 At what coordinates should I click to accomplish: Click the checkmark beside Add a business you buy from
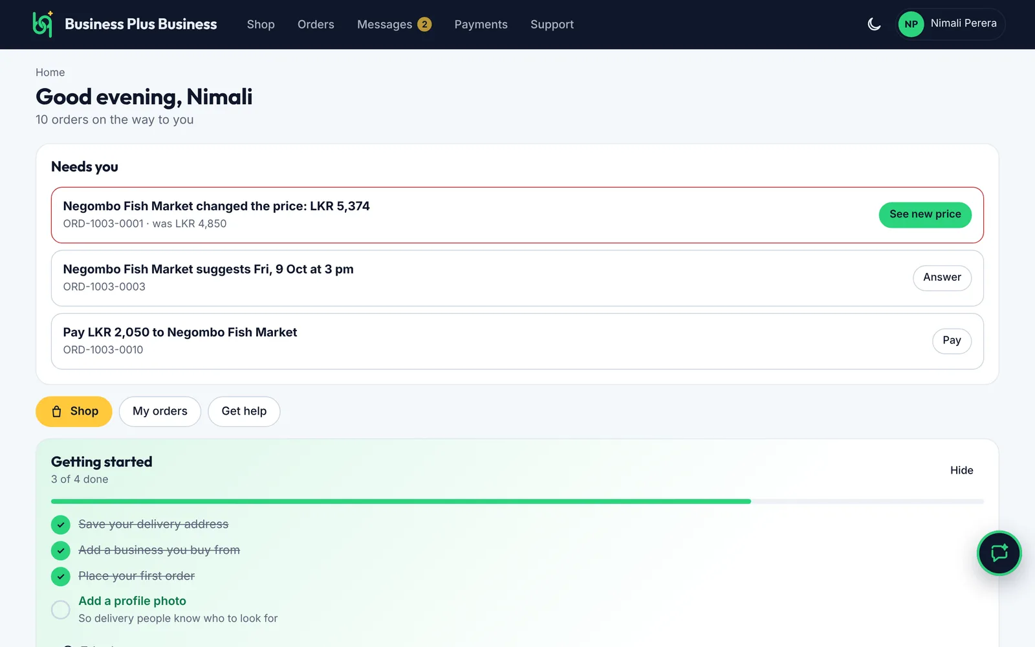61,550
